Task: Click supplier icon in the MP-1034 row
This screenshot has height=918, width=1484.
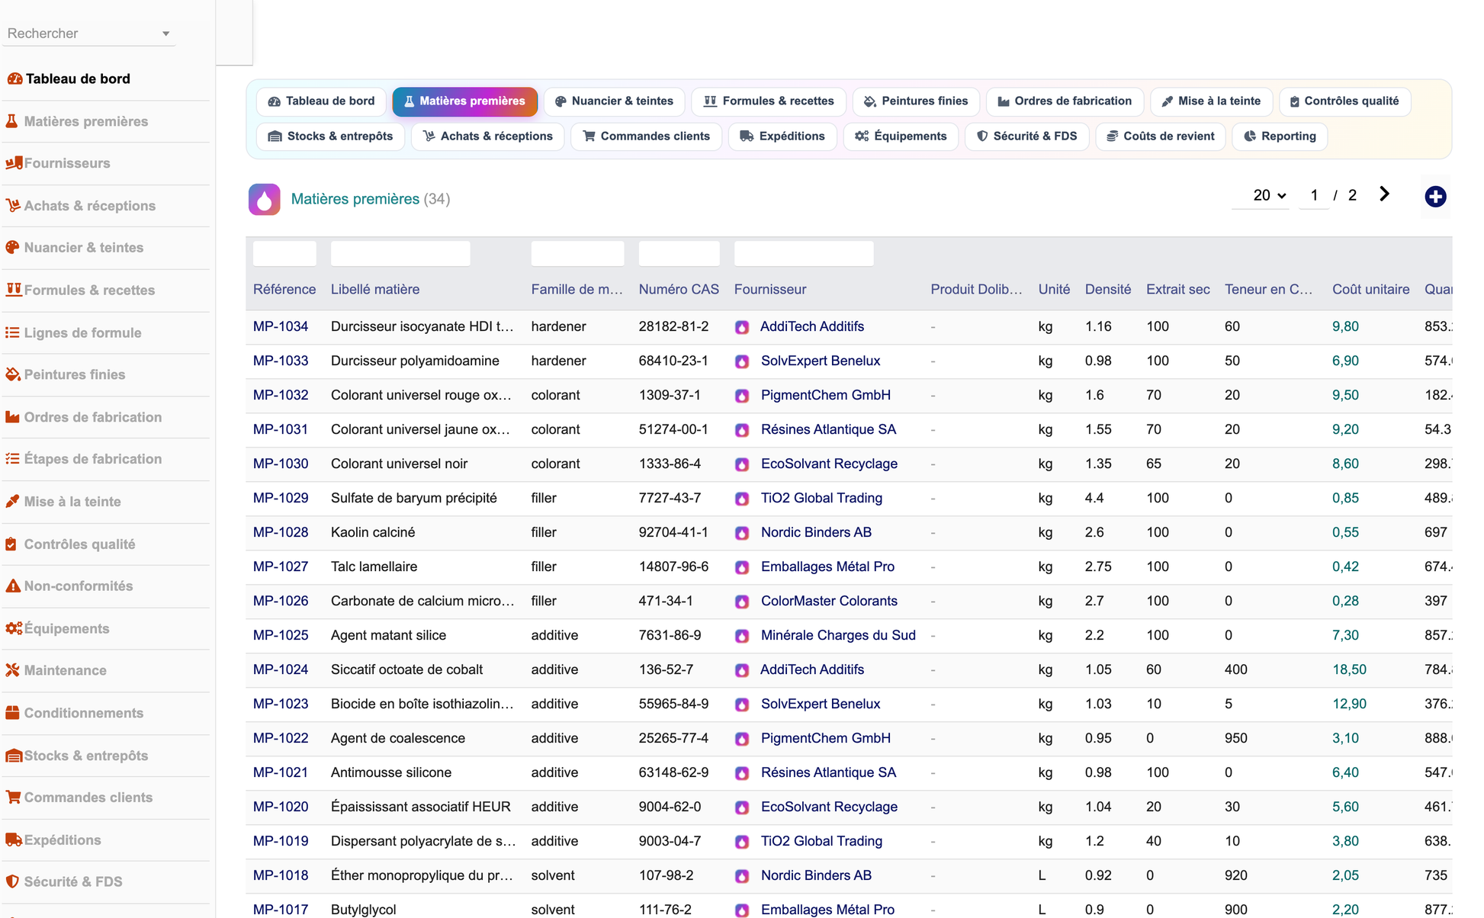Action: [x=742, y=327]
